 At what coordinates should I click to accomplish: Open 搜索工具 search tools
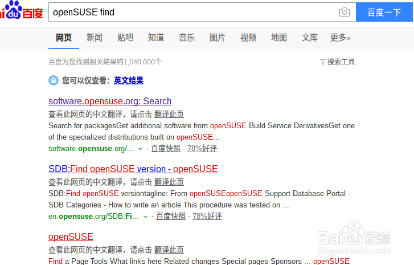pos(341,62)
